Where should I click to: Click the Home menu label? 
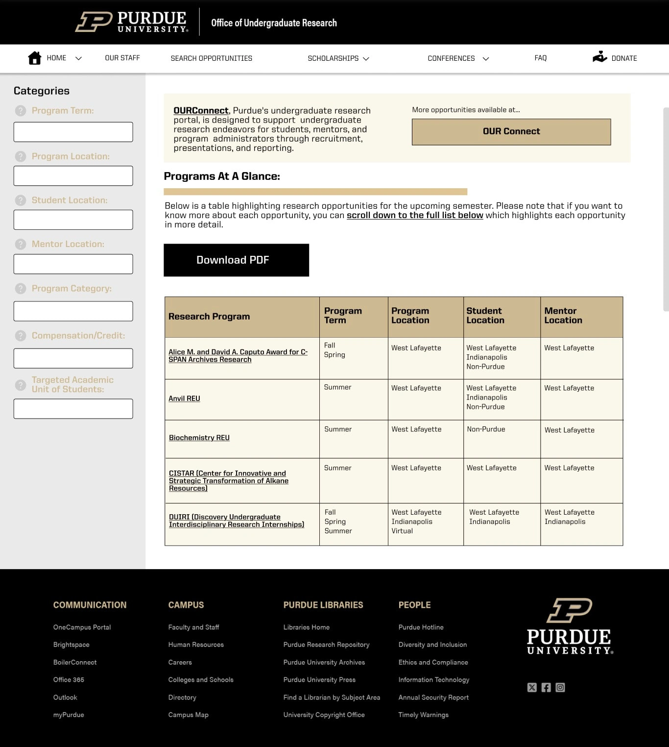tap(56, 58)
